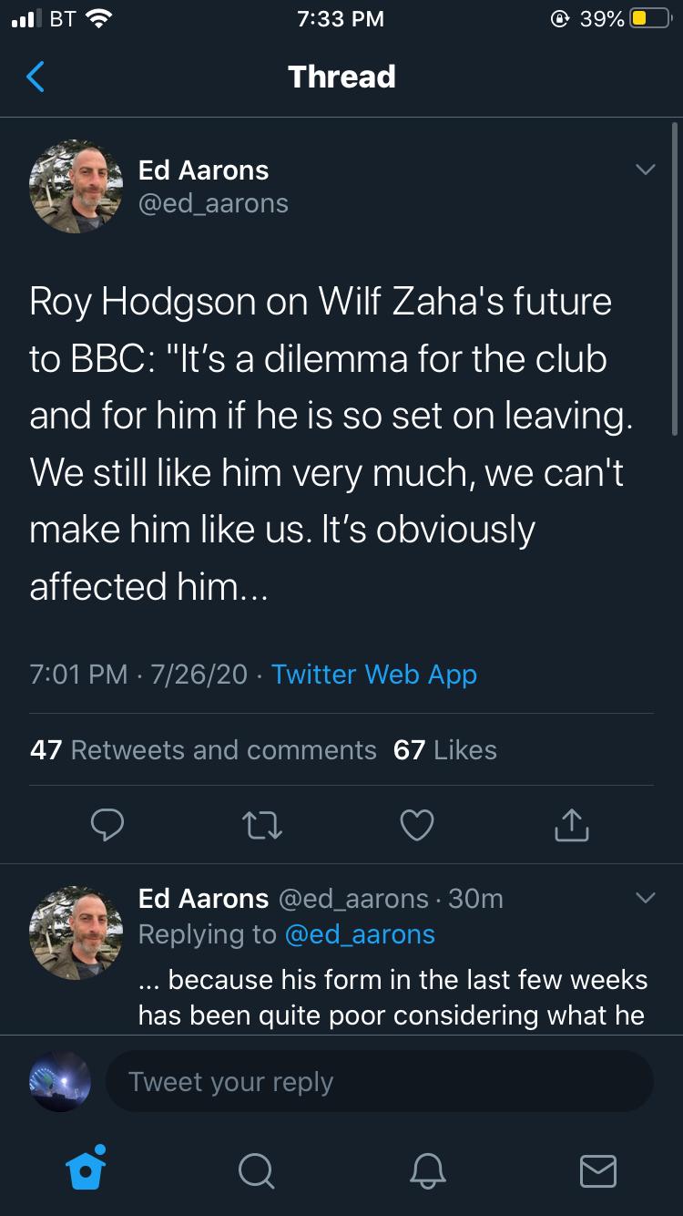683x1216 pixels.
Task: Expand options chevron on the reply tweet
Action: 645,898
